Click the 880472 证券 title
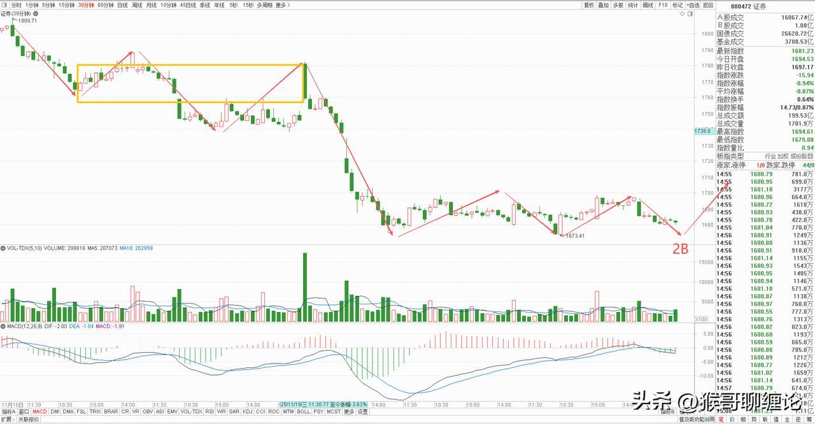 coord(749,6)
